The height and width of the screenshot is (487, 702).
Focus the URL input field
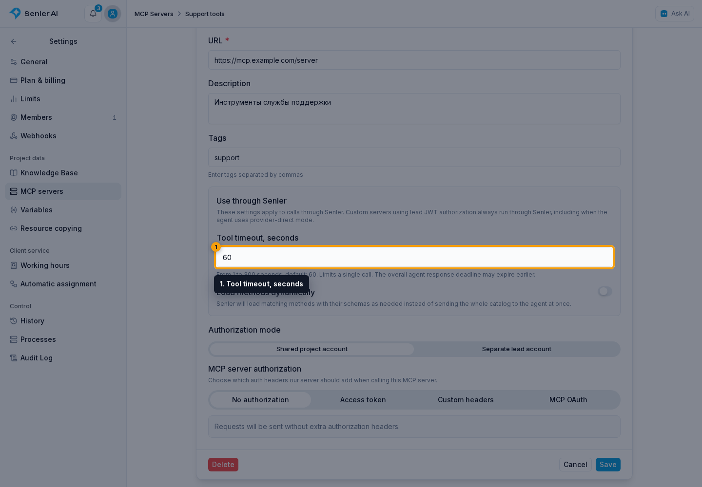click(414, 60)
